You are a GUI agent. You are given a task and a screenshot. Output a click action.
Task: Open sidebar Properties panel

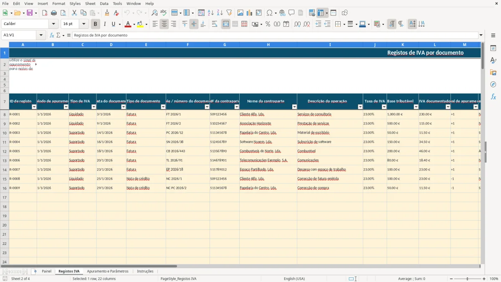(493, 48)
